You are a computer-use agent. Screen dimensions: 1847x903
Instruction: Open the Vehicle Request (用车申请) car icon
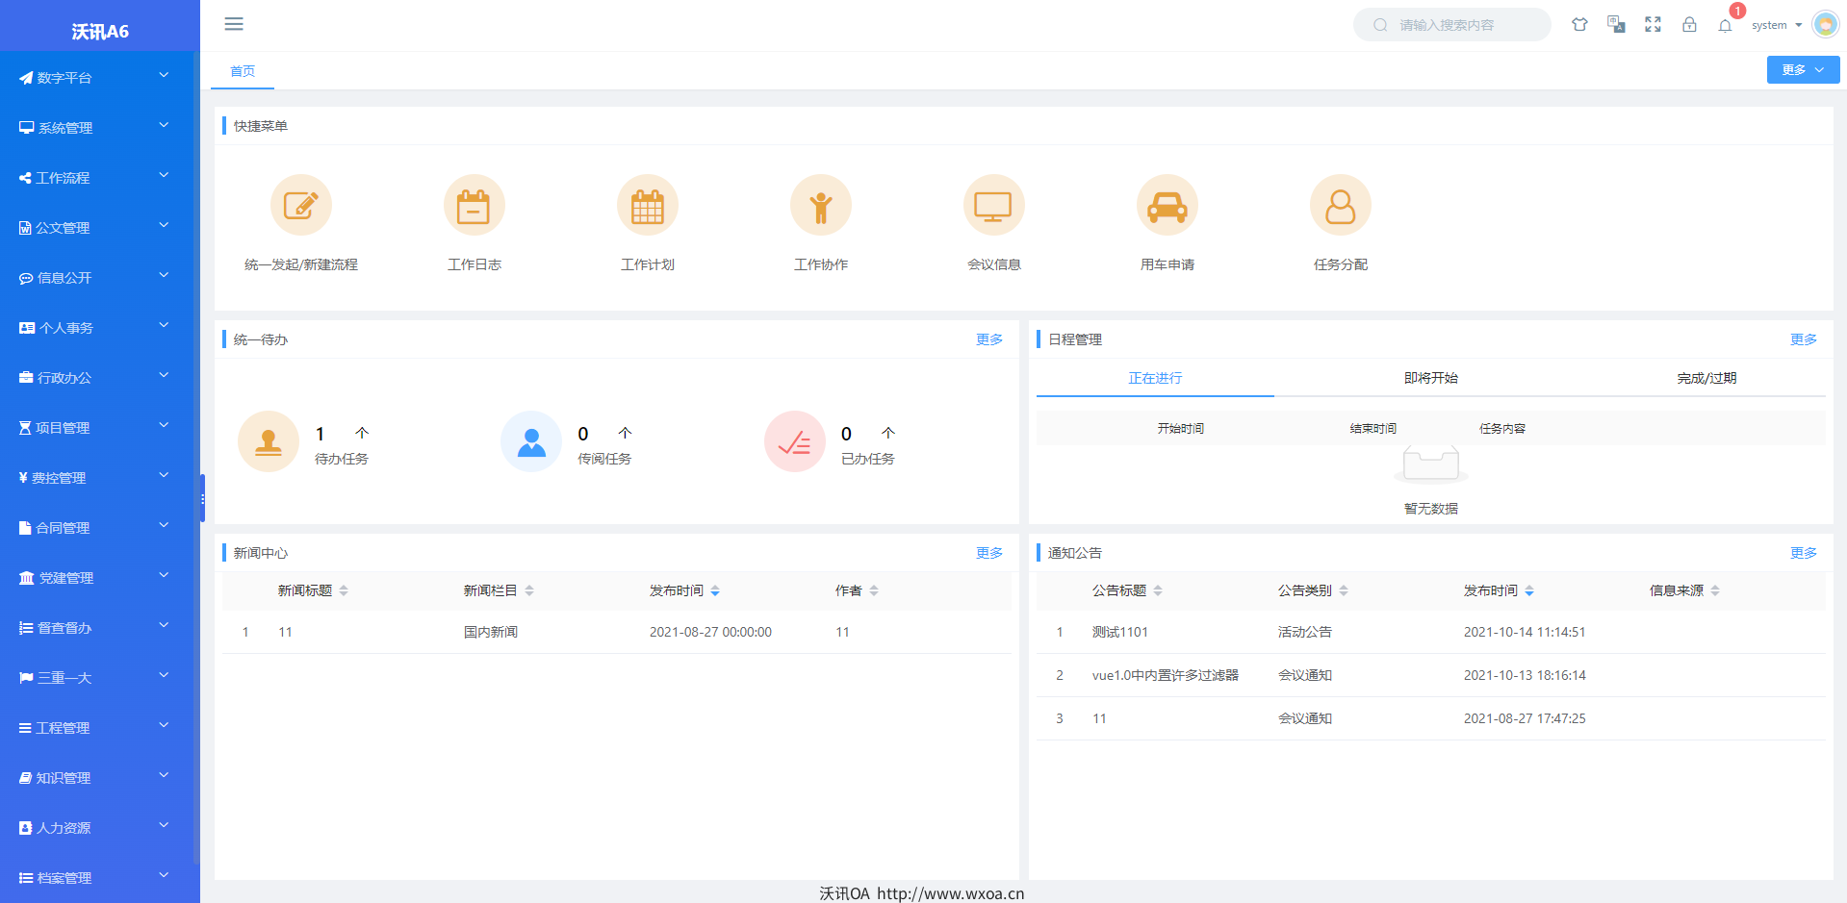tap(1167, 206)
